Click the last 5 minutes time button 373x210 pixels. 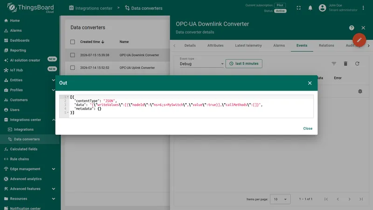point(244,63)
